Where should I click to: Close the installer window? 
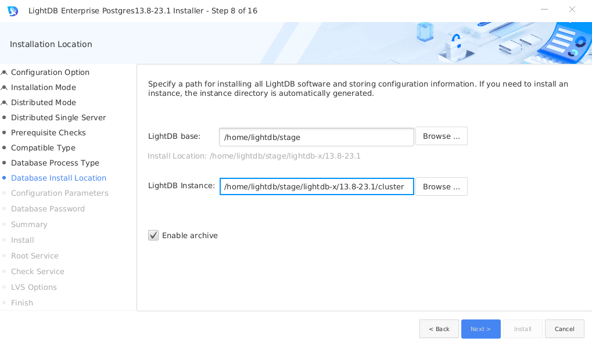point(572,10)
